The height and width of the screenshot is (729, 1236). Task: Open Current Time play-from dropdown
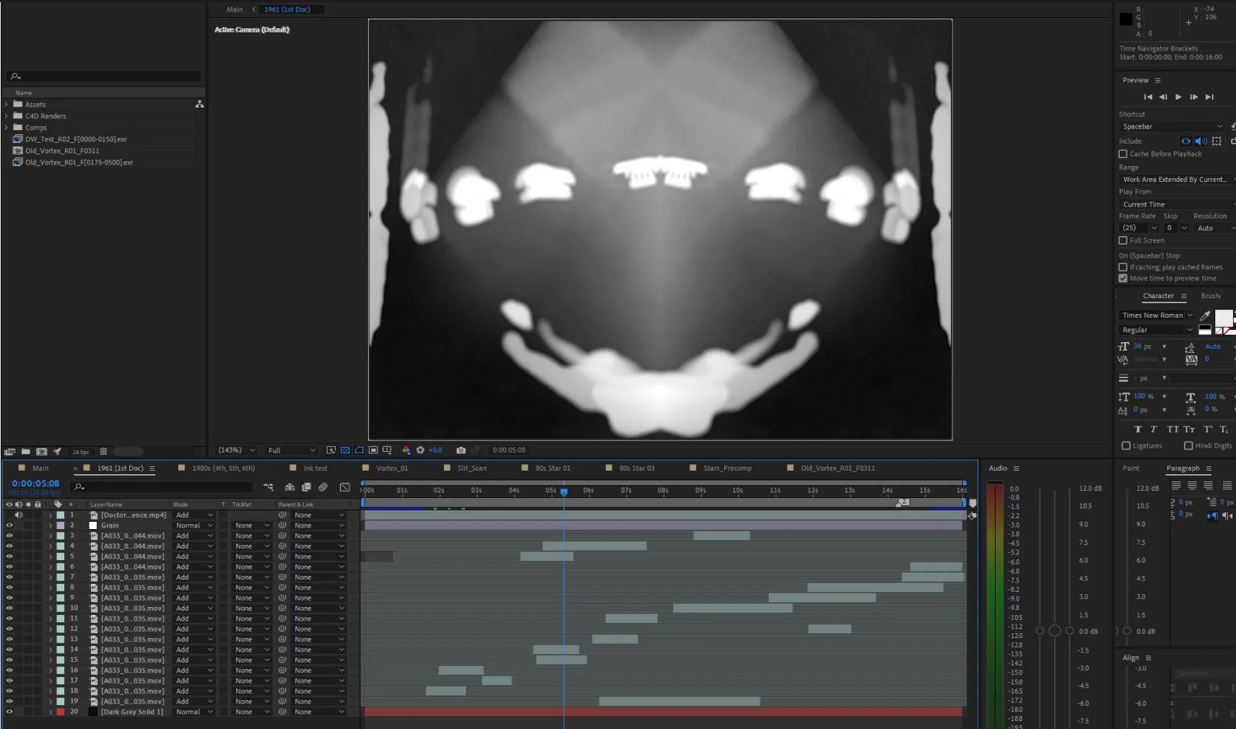[1177, 204]
